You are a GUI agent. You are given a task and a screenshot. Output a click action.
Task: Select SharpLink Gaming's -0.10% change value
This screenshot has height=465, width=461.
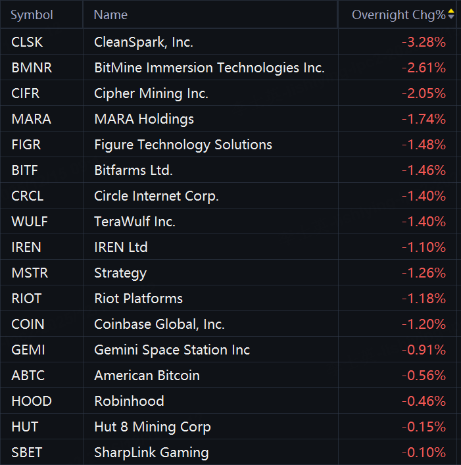point(424,453)
